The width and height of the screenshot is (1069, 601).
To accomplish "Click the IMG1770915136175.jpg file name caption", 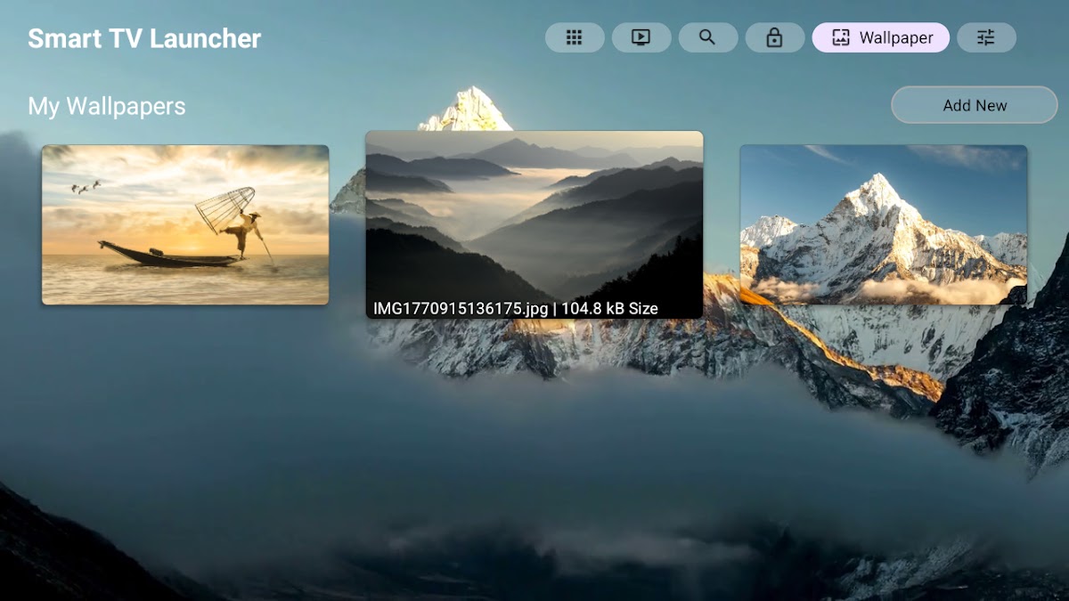I will pos(462,309).
